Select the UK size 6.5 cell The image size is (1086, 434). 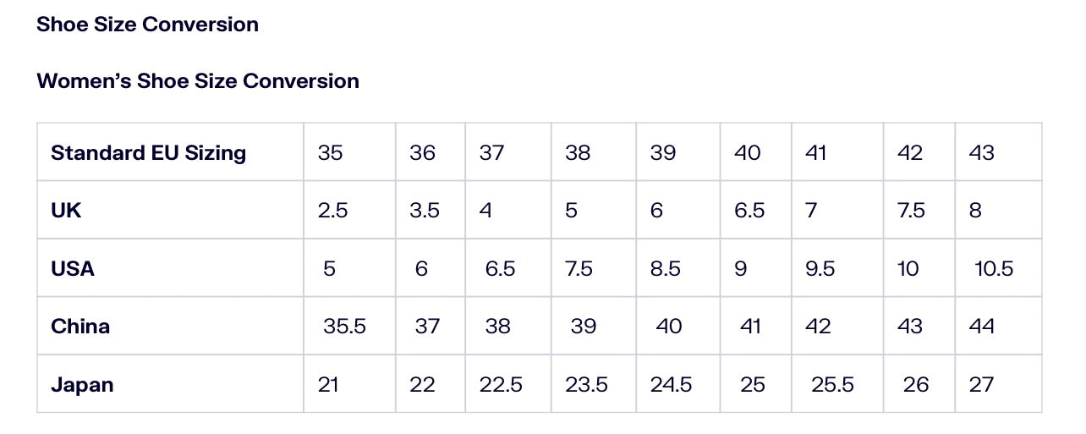click(749, 210)
